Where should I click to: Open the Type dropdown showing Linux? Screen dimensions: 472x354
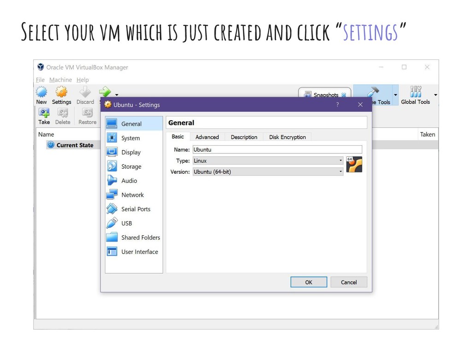pyautogui.click(x=268, y=161)
